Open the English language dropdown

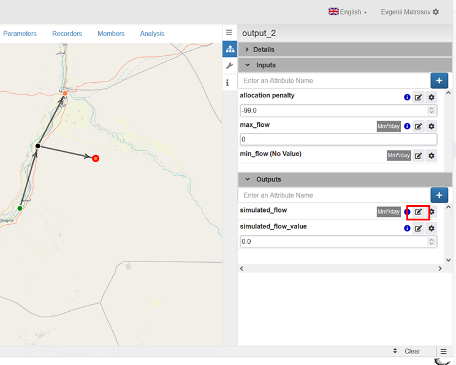pyautogui.click(x=348, y=12)
